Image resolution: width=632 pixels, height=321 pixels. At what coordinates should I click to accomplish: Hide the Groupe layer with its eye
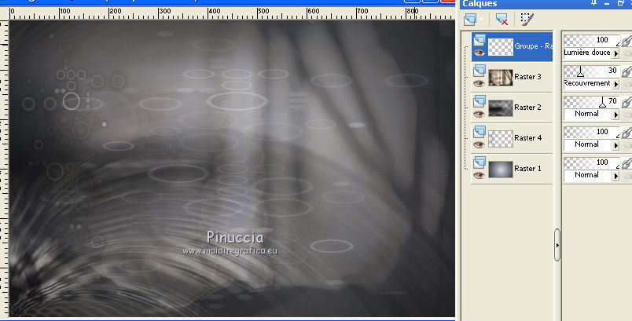[479, 53]
